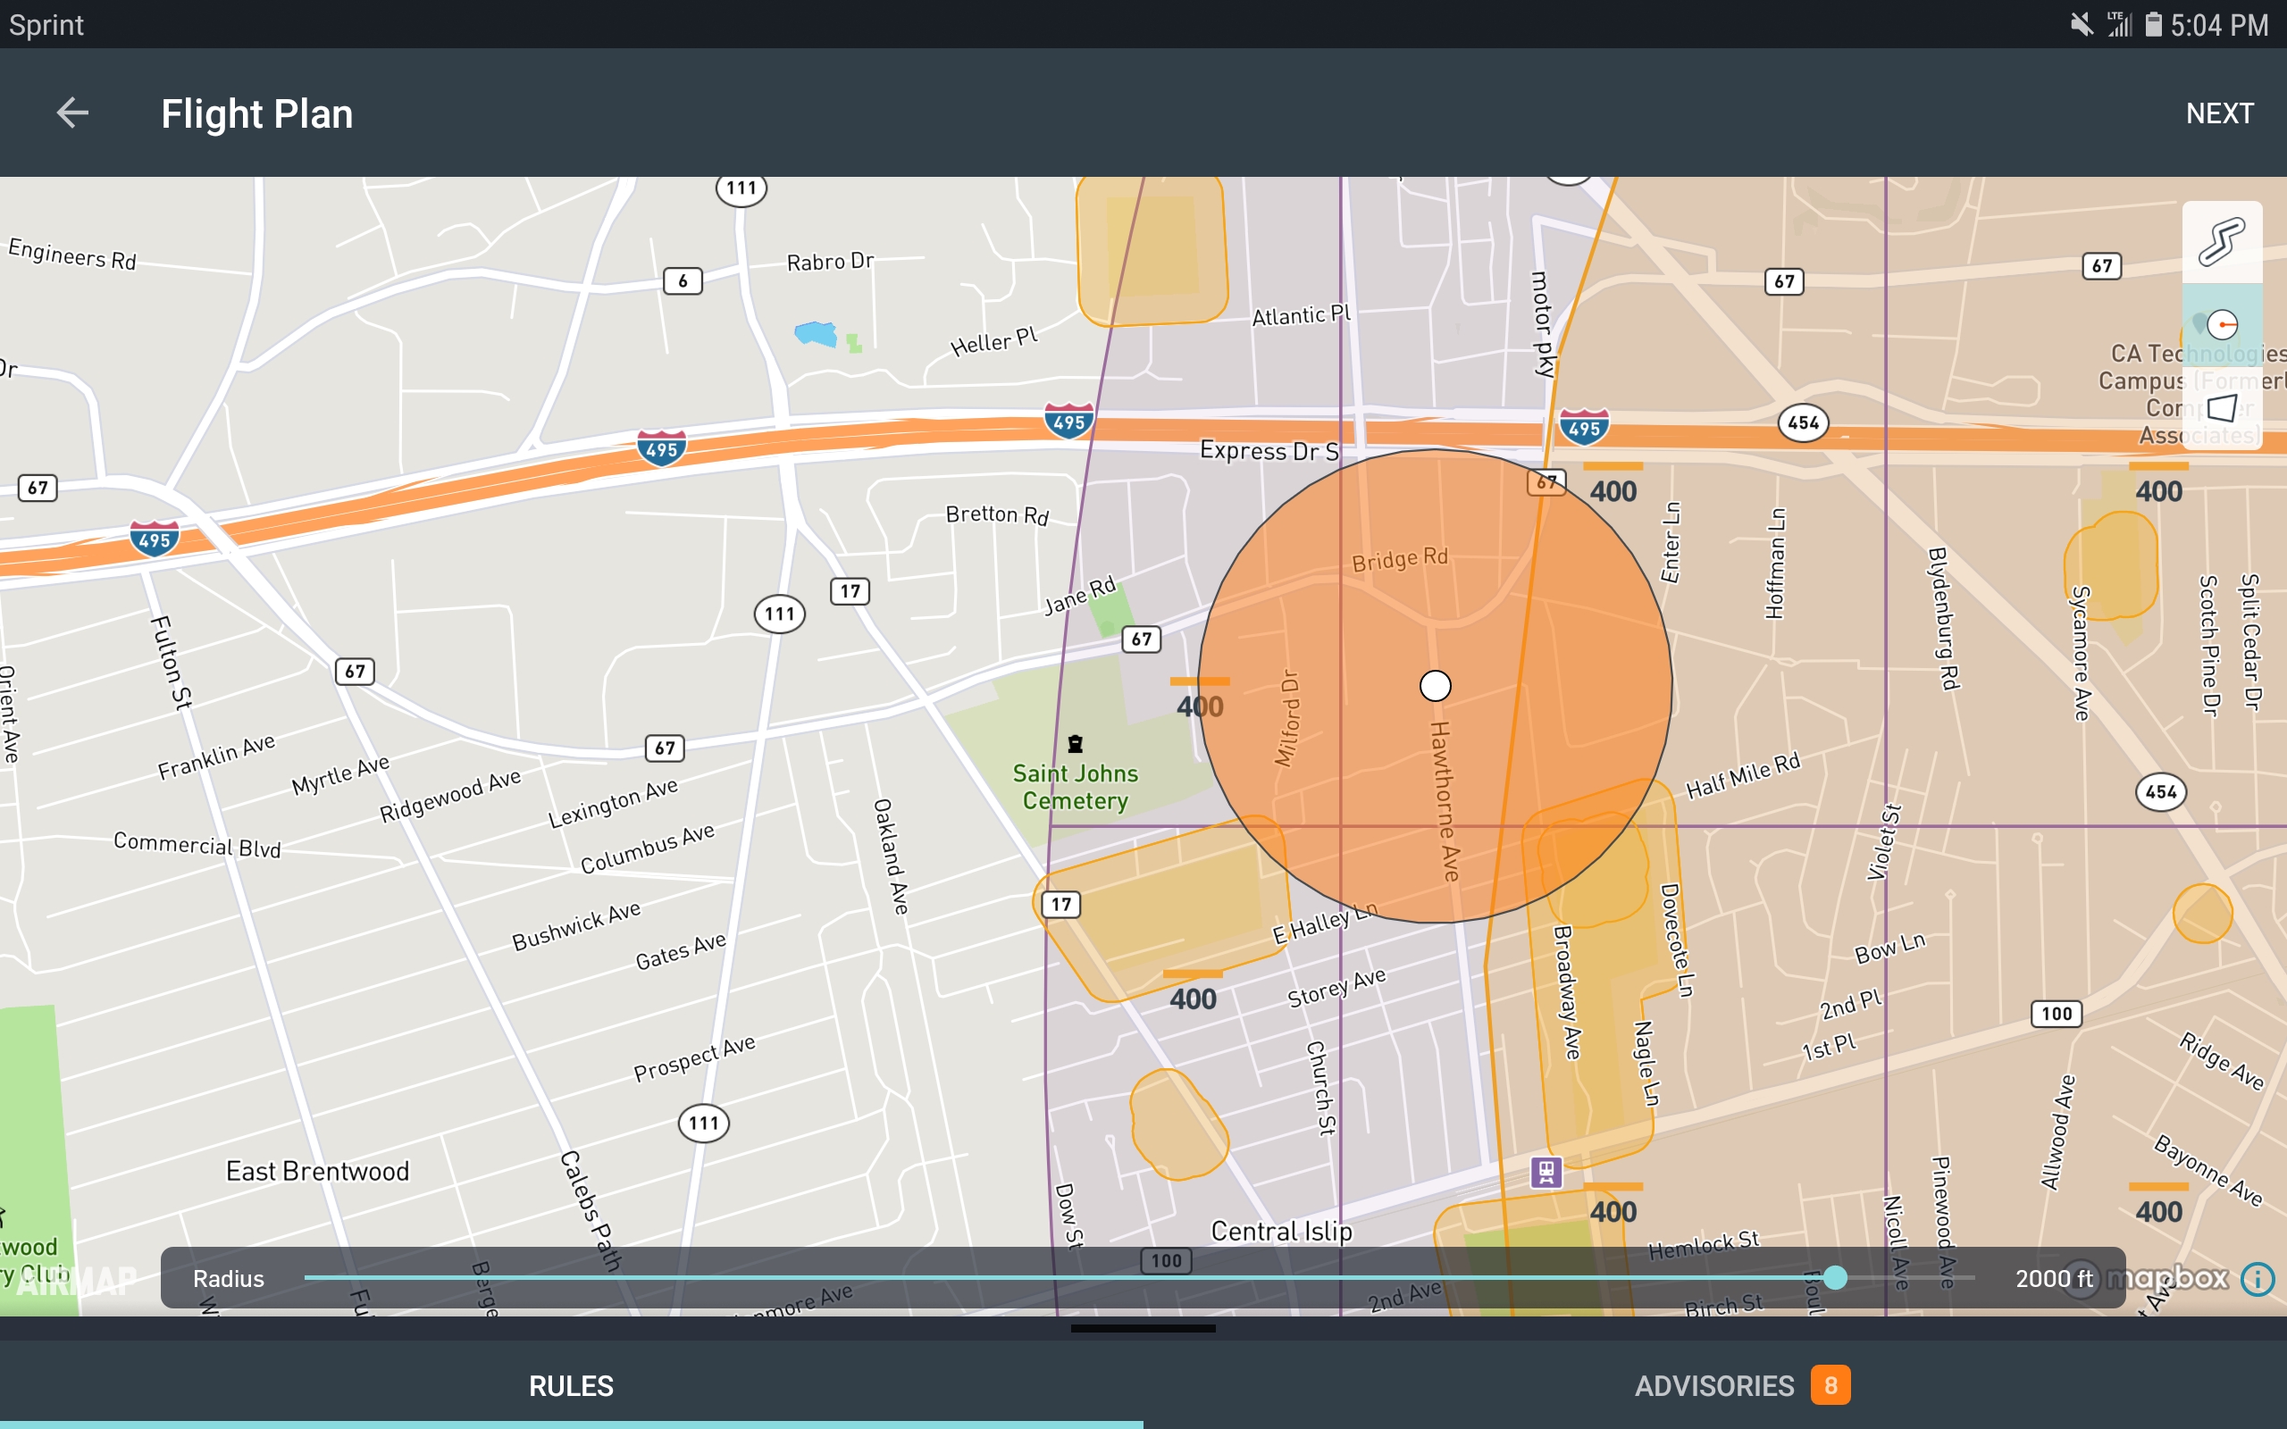This screenshot has height=1429, width=2287.
Task: Open the Mapbox info icon
Action: point(2258,1279)
